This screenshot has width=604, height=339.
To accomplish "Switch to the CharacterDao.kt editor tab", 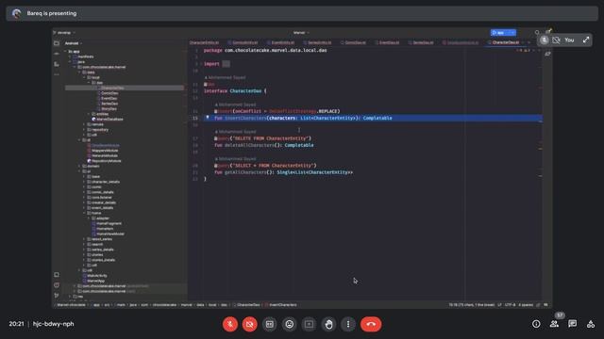I will point(506,42).
